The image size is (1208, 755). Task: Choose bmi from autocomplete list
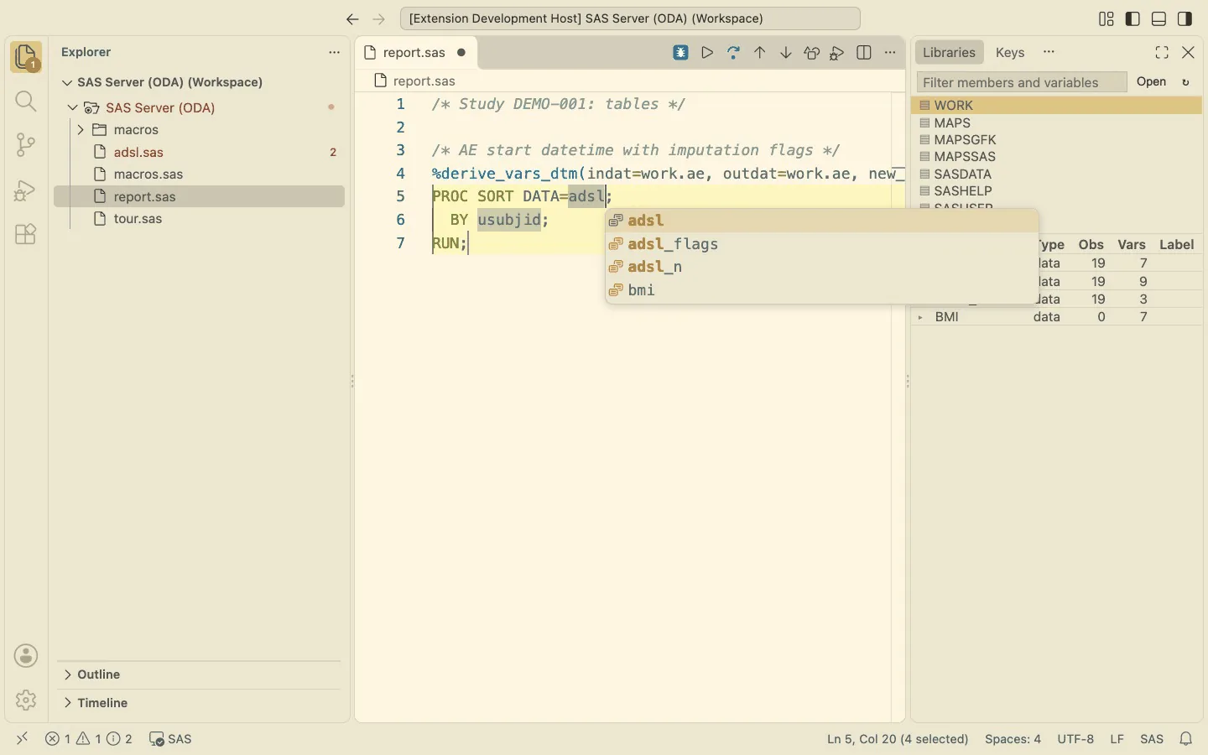[x=822, y=290]
